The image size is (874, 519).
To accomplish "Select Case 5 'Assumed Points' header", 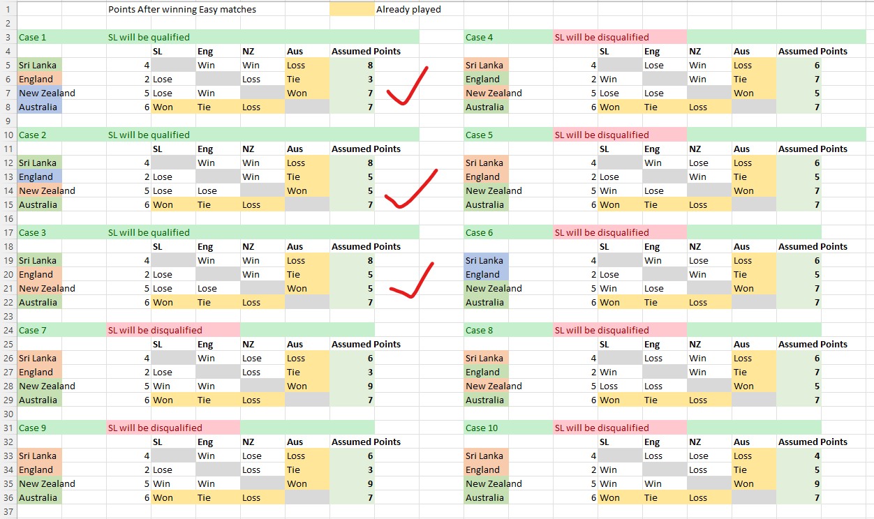I will 813,149.
